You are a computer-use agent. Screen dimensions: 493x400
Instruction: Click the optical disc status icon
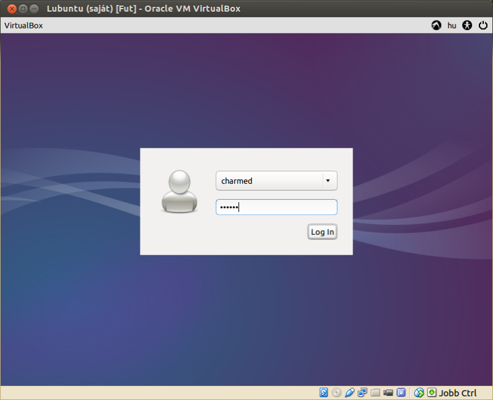coord(336,393)
